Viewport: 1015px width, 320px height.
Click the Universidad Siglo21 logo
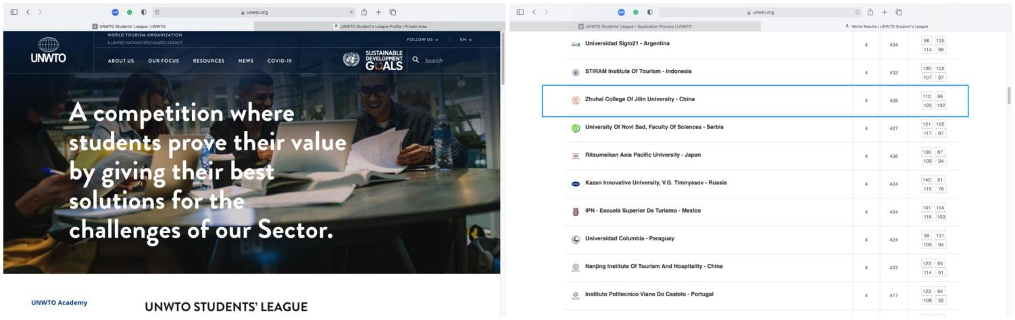pos(575,44)
